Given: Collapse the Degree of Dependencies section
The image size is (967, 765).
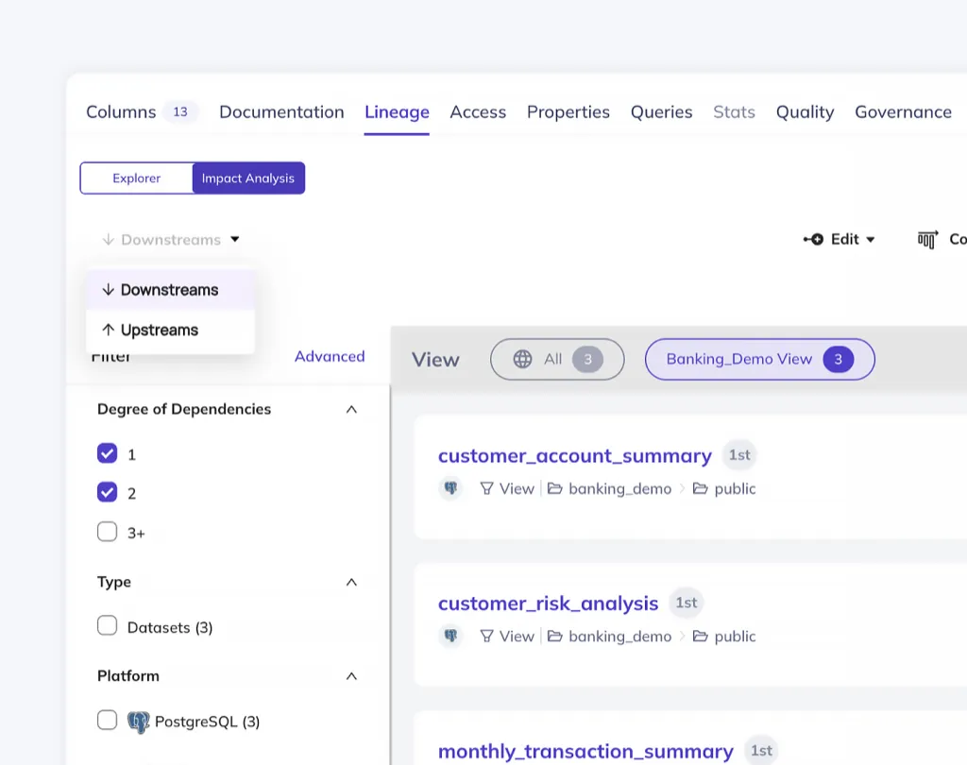Looking at the screenshot, I should click(x=351, y=409).
